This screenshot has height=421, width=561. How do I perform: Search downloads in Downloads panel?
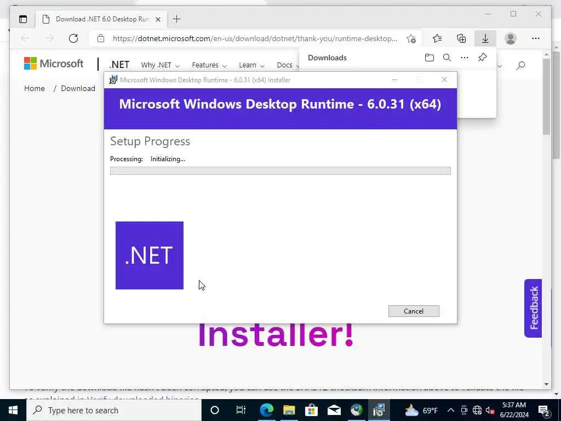point(447,58)
